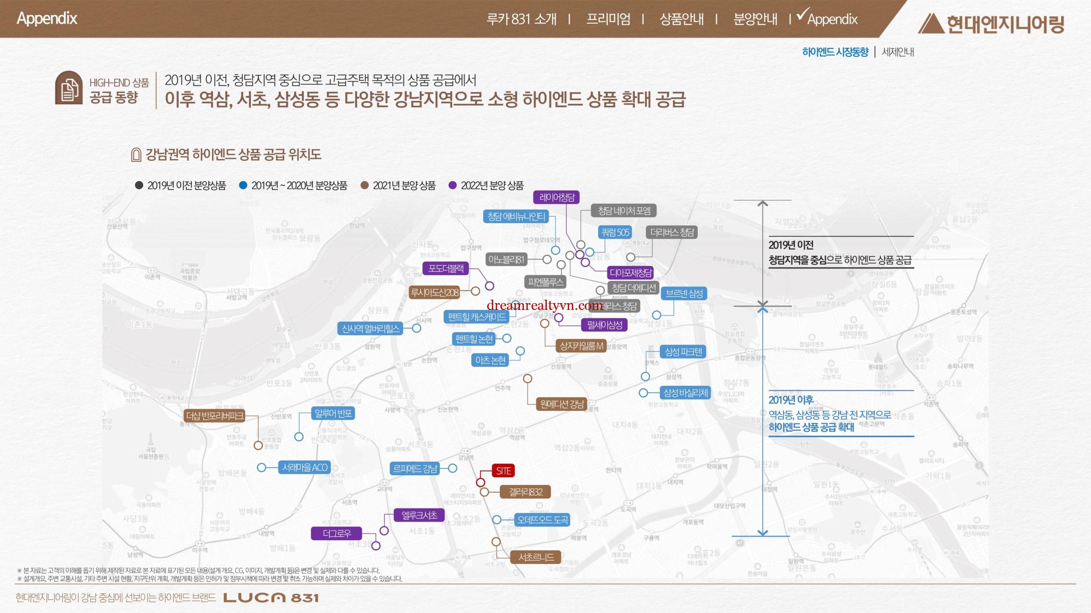Go to 분양안내 section
This screenshot has height=613, width=1091.
click(755, 19)
